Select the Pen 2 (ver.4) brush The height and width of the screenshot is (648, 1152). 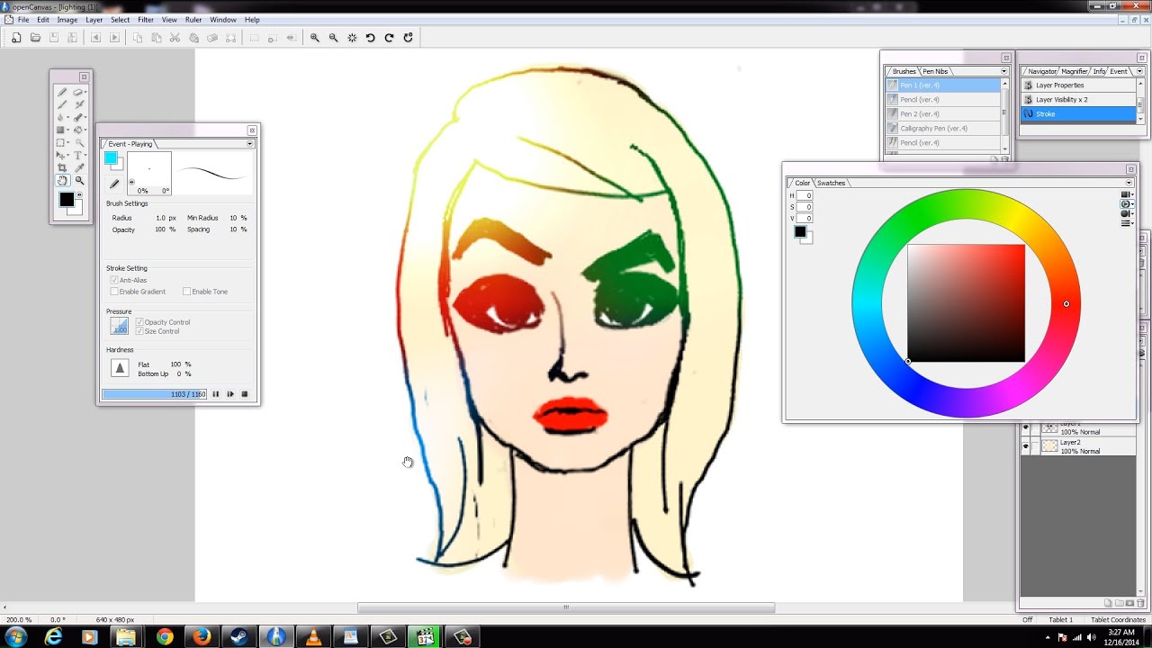click(x=943, y=113)
